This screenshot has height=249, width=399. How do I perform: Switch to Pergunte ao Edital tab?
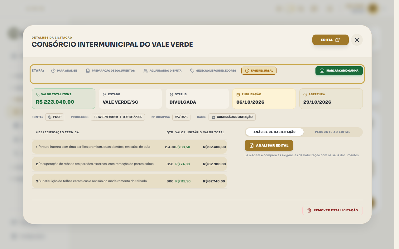333,132
